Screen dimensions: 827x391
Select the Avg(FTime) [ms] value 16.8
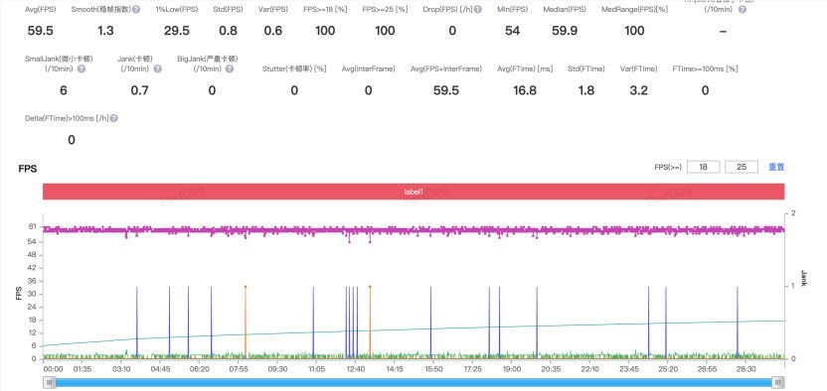pyautogui.click(x=525, y=90)
